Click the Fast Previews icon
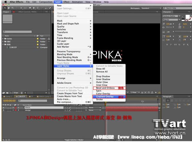This screenshot has width=192, height=142. coord(146,92)
